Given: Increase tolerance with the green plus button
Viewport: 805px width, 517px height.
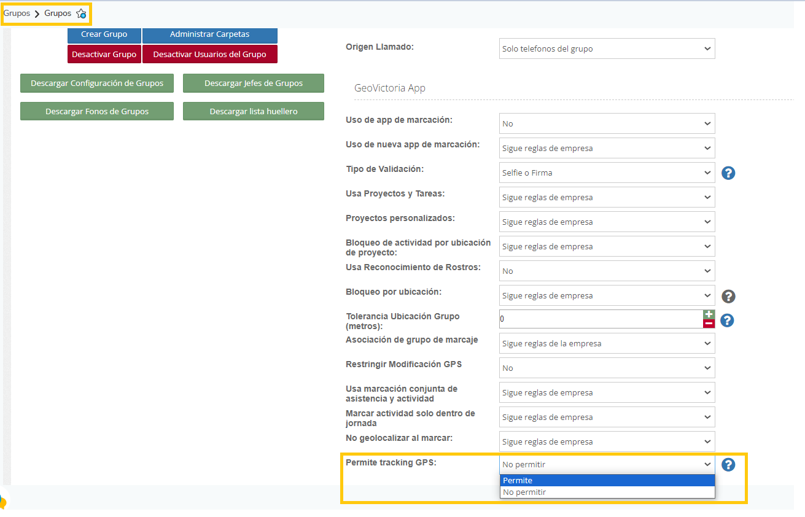Looking at the screenshot, I should pyautogui.click(x=709, y=314).
